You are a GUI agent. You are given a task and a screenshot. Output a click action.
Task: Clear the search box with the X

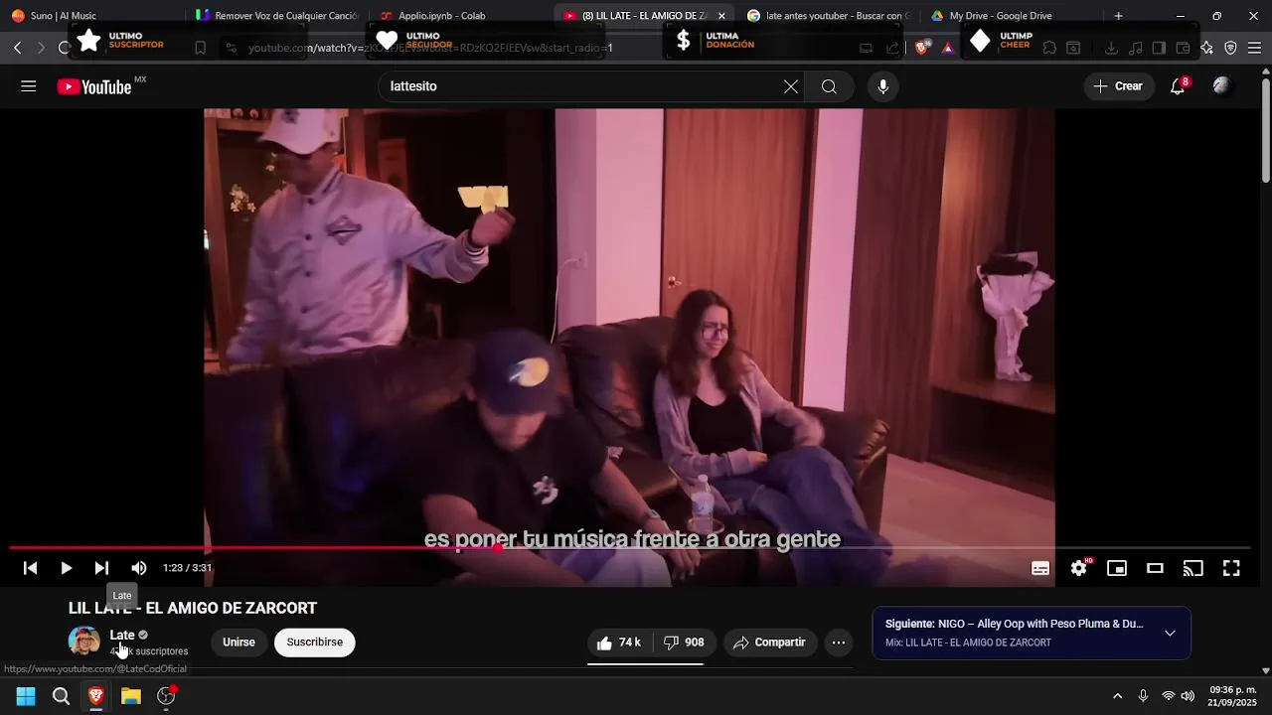coord(791,86)
